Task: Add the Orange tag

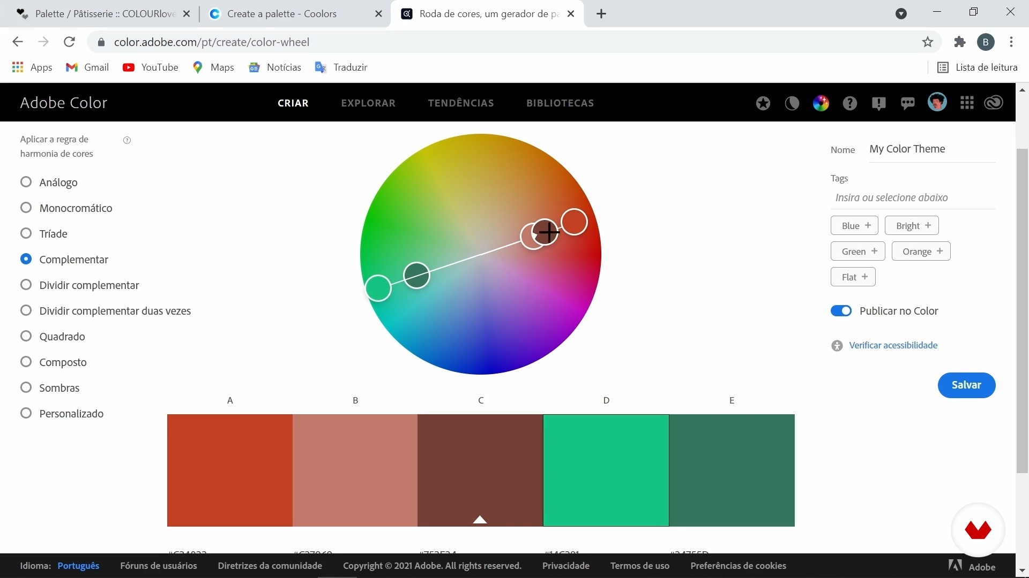Action: pos(921,251)
